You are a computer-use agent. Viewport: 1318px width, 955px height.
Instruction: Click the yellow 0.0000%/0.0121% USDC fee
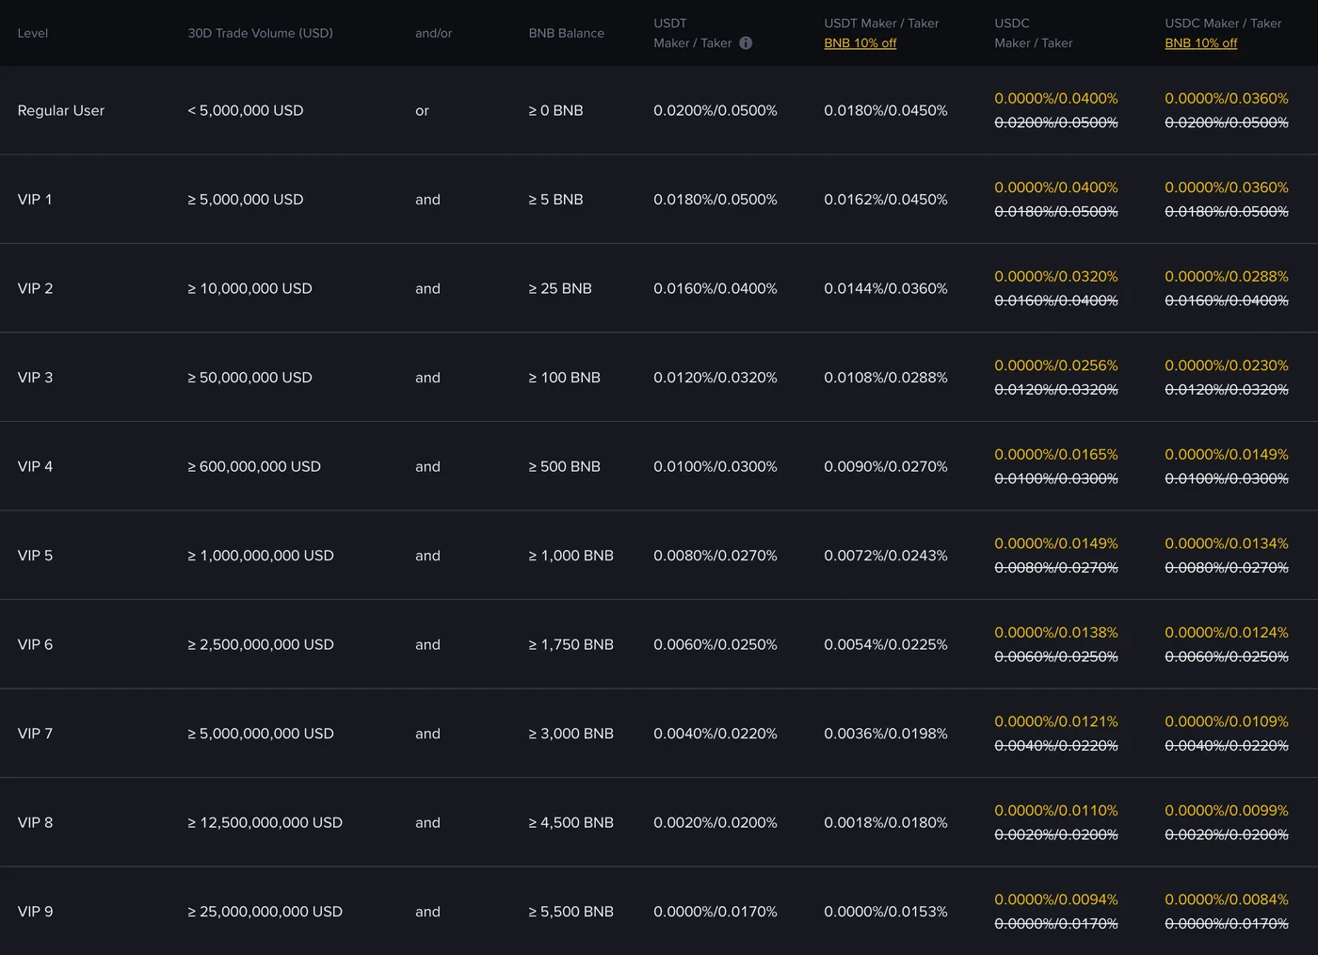click(1056, 721)
